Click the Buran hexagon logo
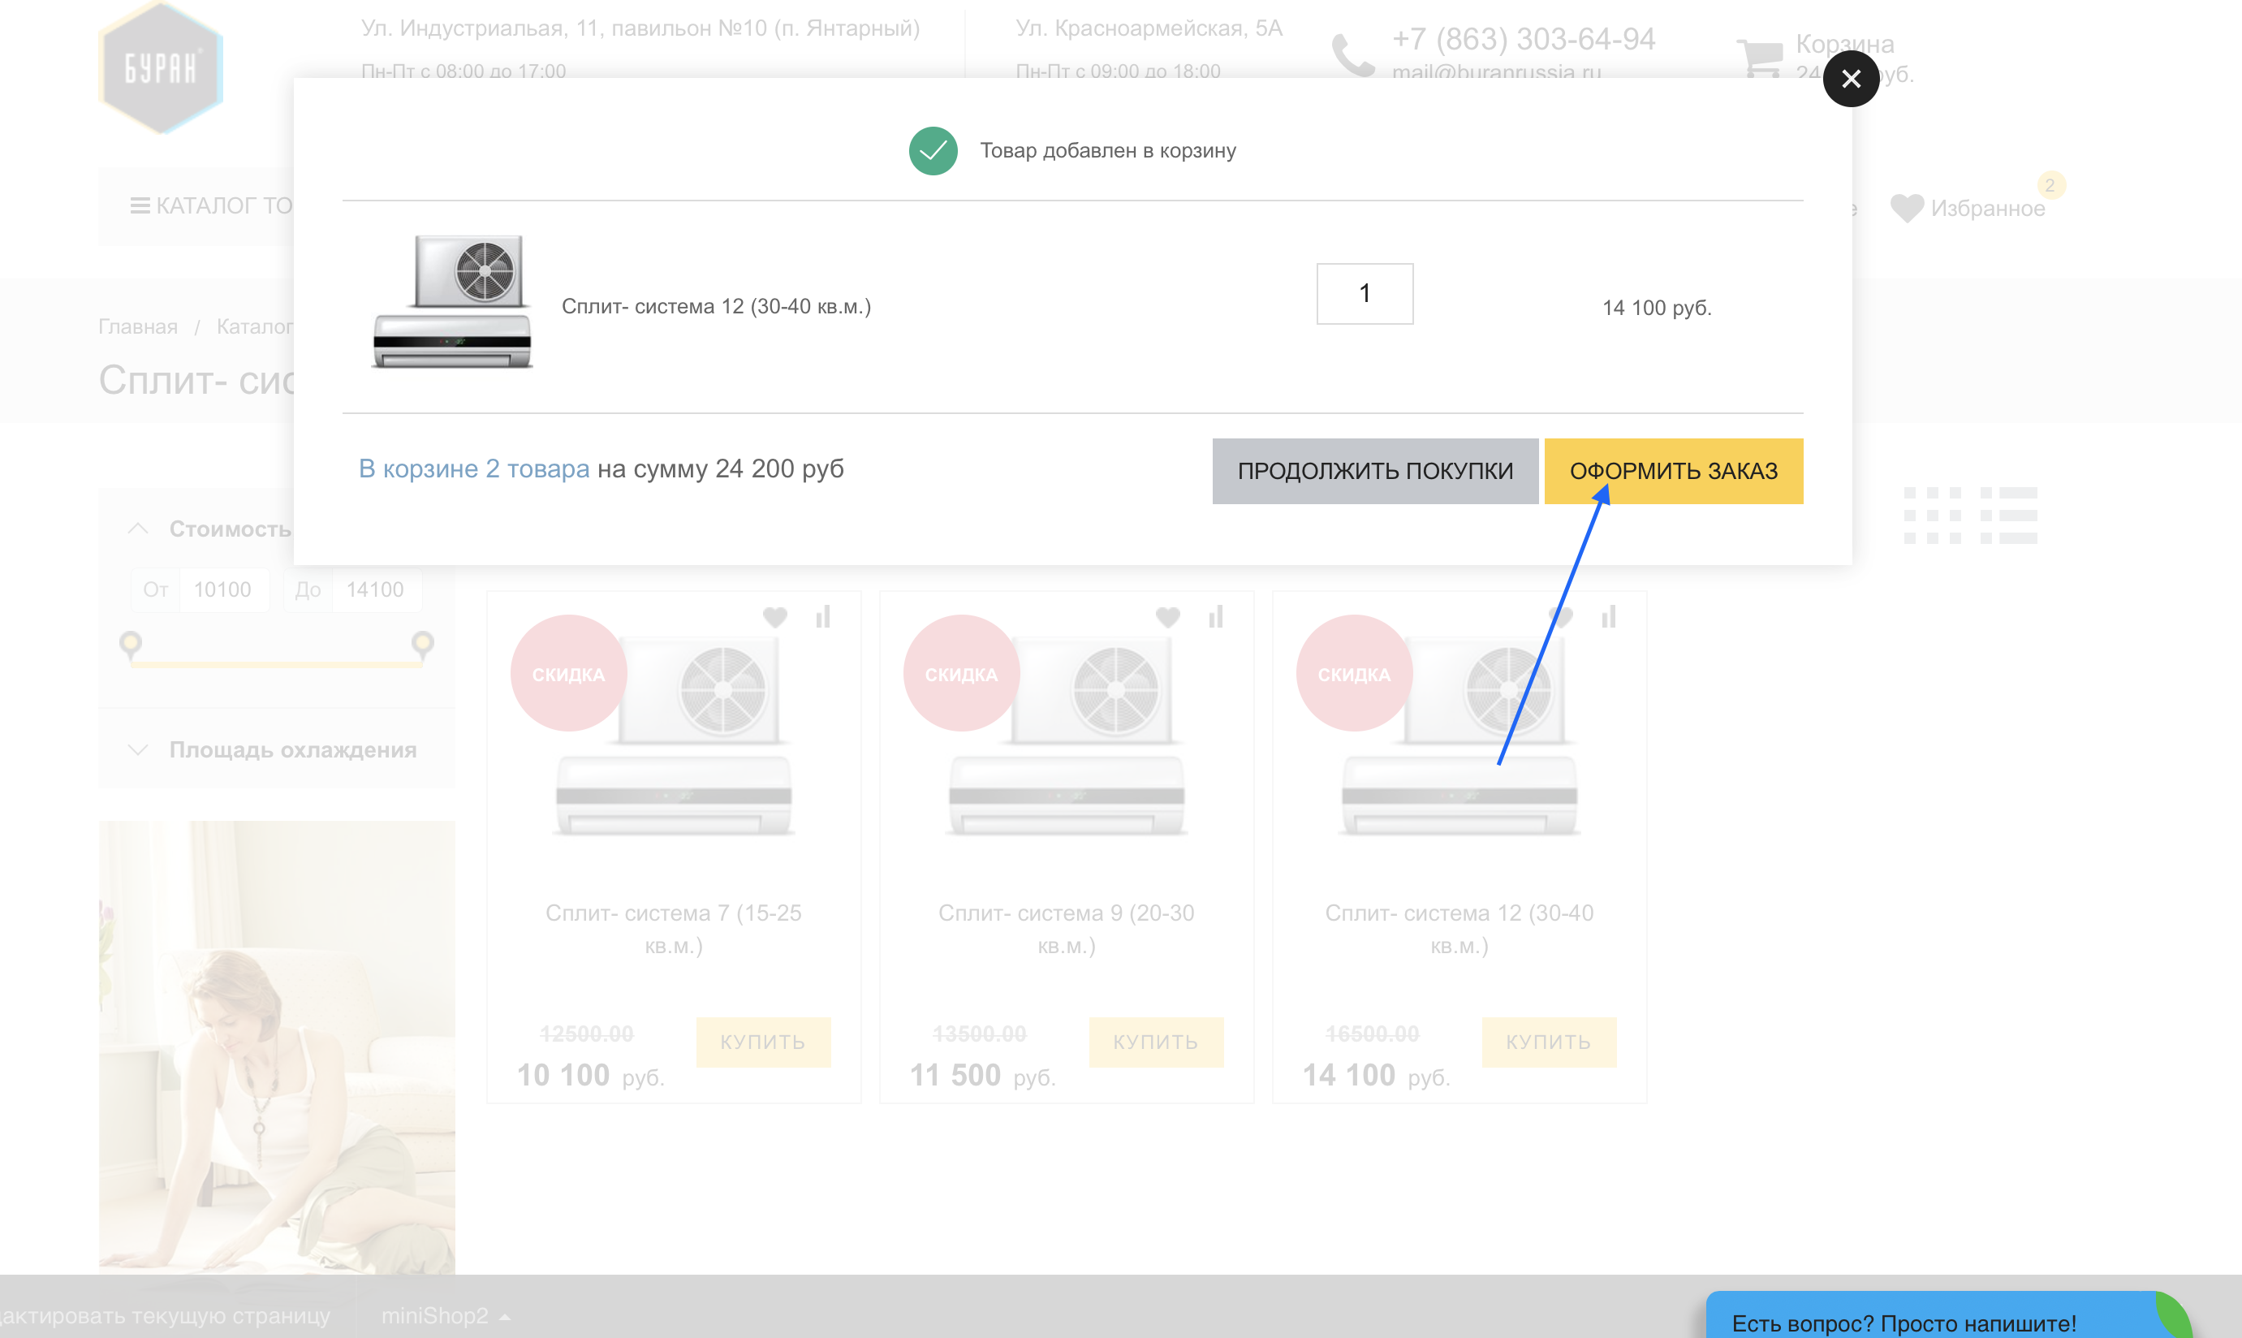 pos(161,67)
